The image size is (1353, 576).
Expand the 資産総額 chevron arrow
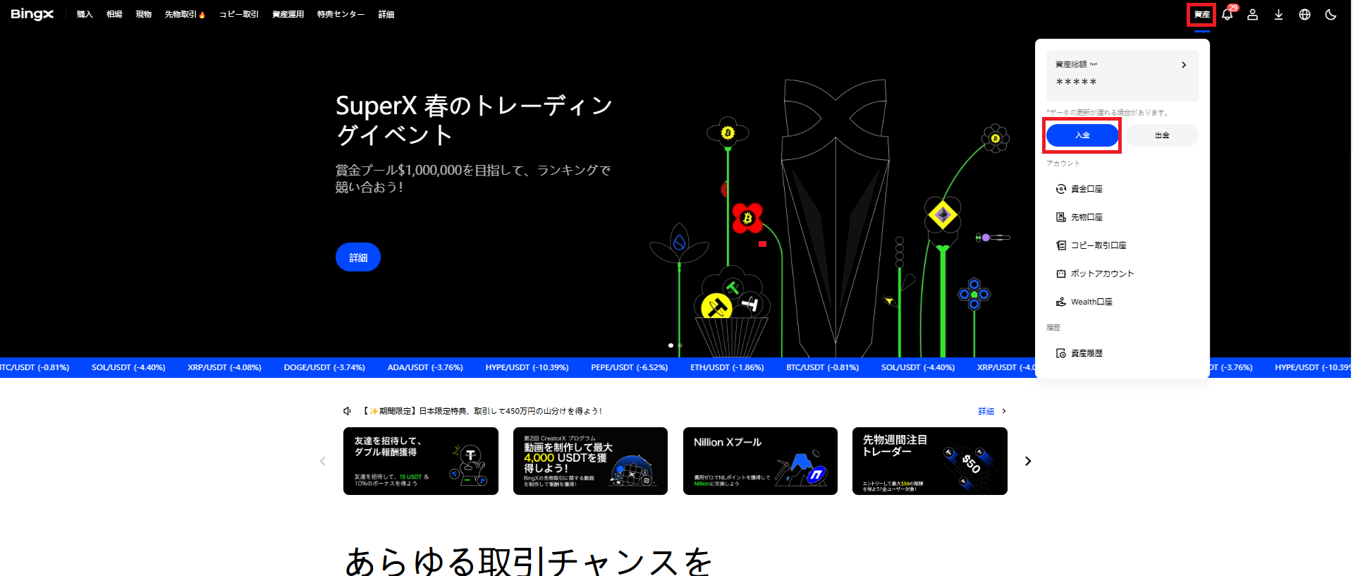pos(1184,65)
